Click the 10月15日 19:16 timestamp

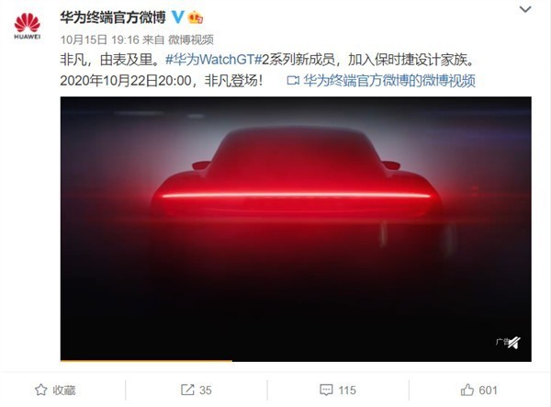pos(100,40)
